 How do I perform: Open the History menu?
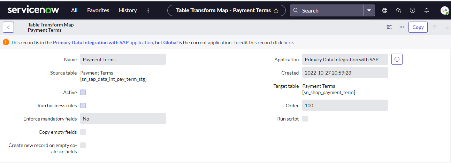tap(128, 10)
